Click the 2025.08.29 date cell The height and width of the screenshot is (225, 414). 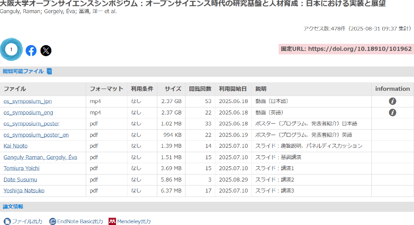[233, 180]
